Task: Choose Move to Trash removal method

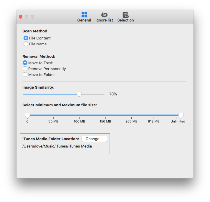Action: [25, 63]
